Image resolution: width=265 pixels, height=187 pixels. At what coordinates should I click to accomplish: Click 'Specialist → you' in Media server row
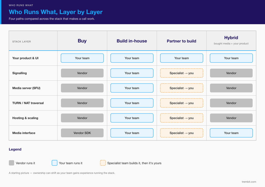pos(181,88)
